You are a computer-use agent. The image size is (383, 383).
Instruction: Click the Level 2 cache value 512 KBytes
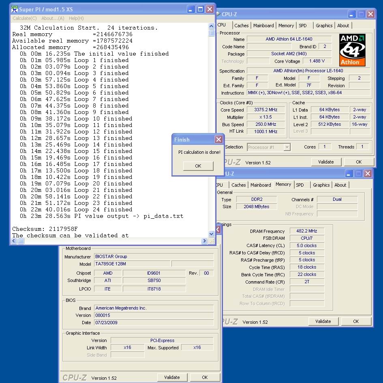point(330,124)
